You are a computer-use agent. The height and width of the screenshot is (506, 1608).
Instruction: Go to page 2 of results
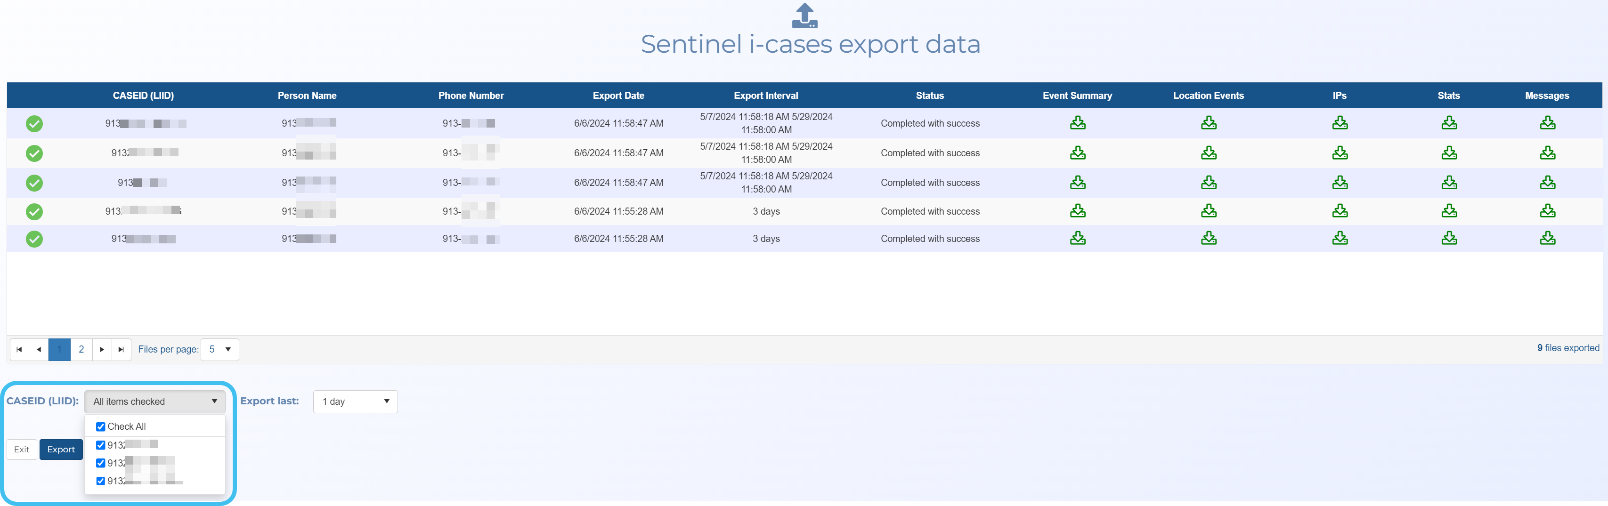(81, 349)
